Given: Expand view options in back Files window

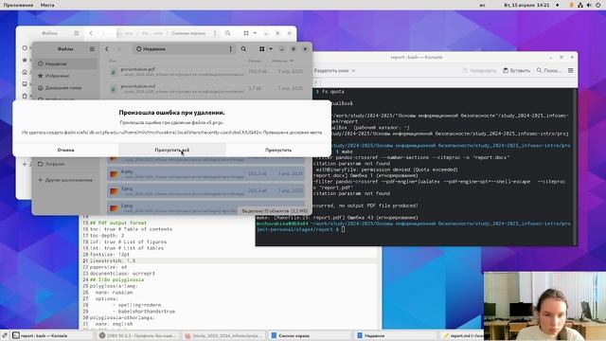Looking at the screenshot, I should [255, 33].
